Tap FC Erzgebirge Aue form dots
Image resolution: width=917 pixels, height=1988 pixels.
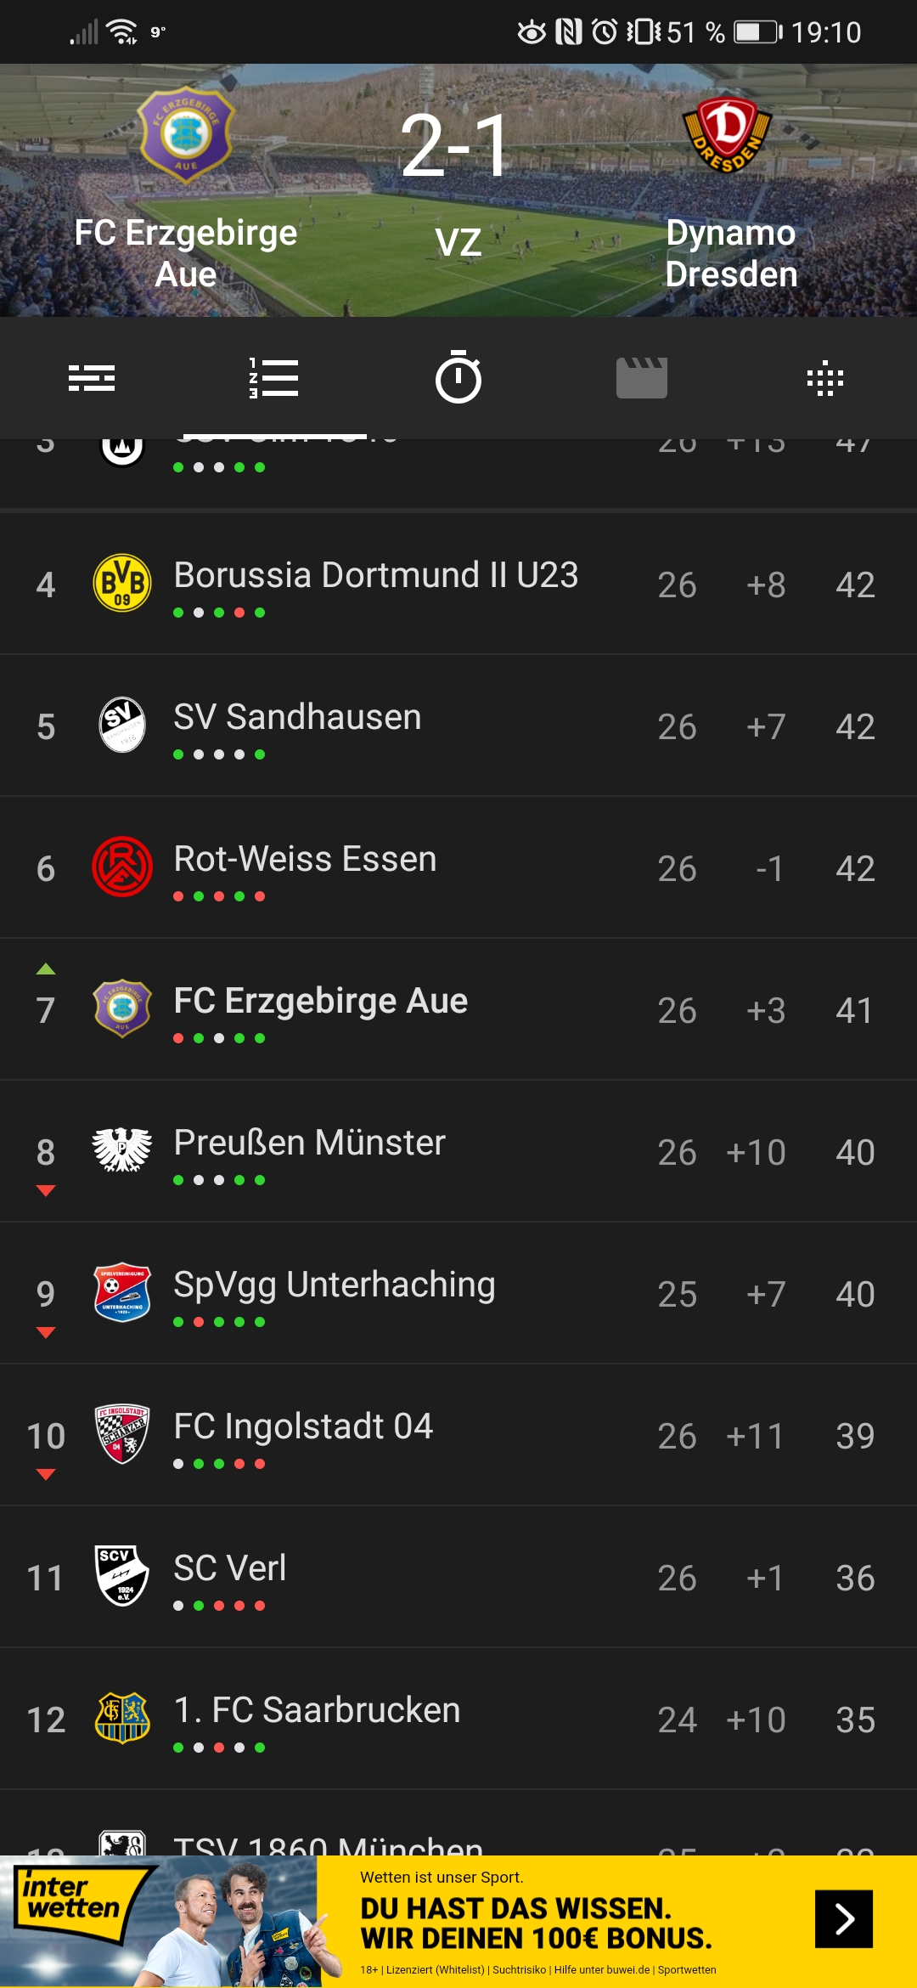coord(219,1038)
